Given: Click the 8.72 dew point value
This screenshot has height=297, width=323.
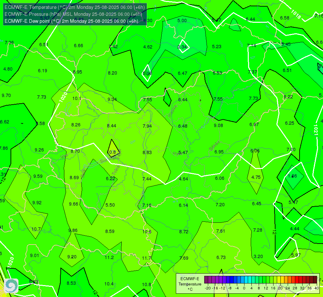Looking at the screenshot, I should 184,232.
